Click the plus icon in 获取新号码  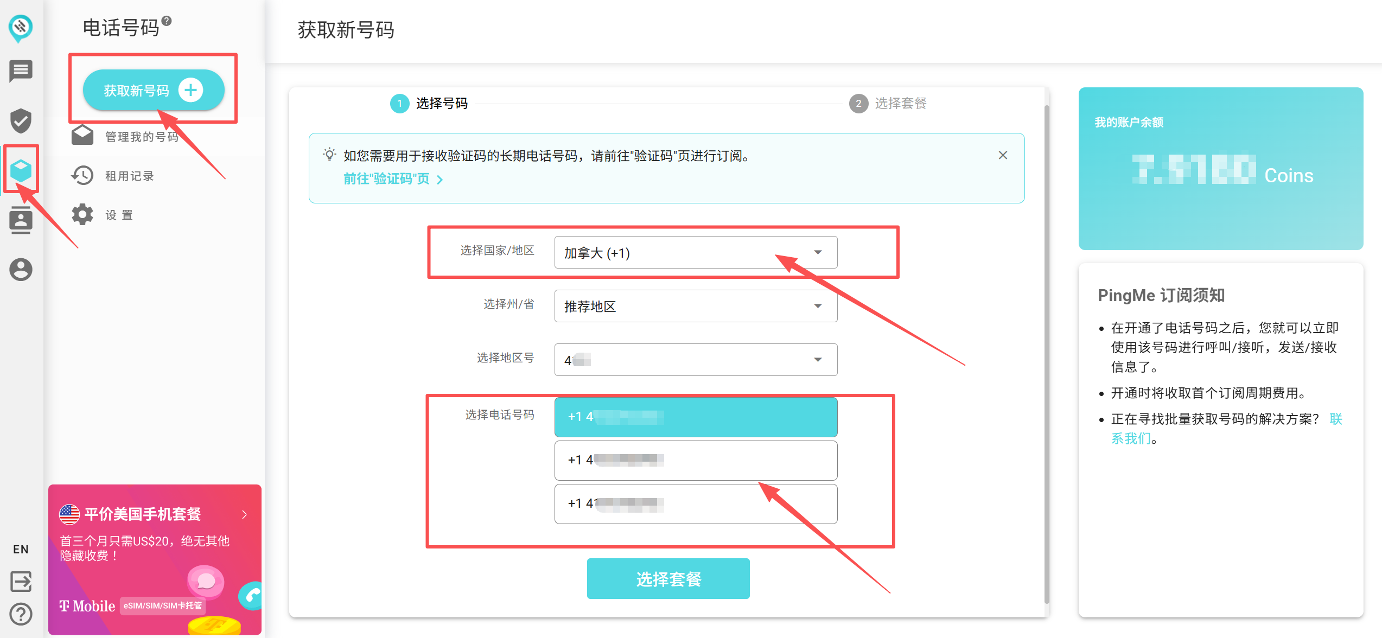[x=190, y=90]
